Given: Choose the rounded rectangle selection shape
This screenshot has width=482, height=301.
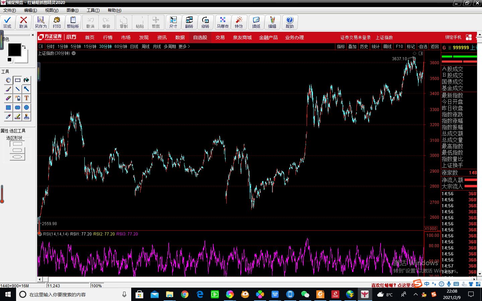Looking at the screenshot, I should pyautogui.click(x=17, y=150).
